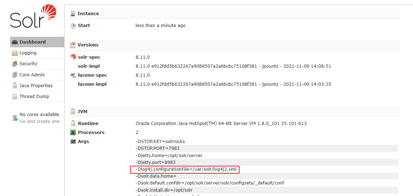This screenshot has width=413, height=196.
Task: Click the Instance section header
Action: 88,14
